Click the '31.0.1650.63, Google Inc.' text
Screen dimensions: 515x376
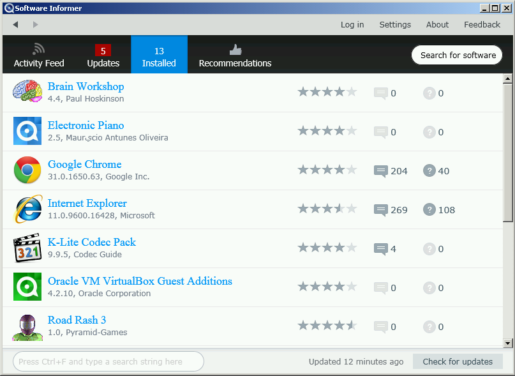tap(98, 176)
